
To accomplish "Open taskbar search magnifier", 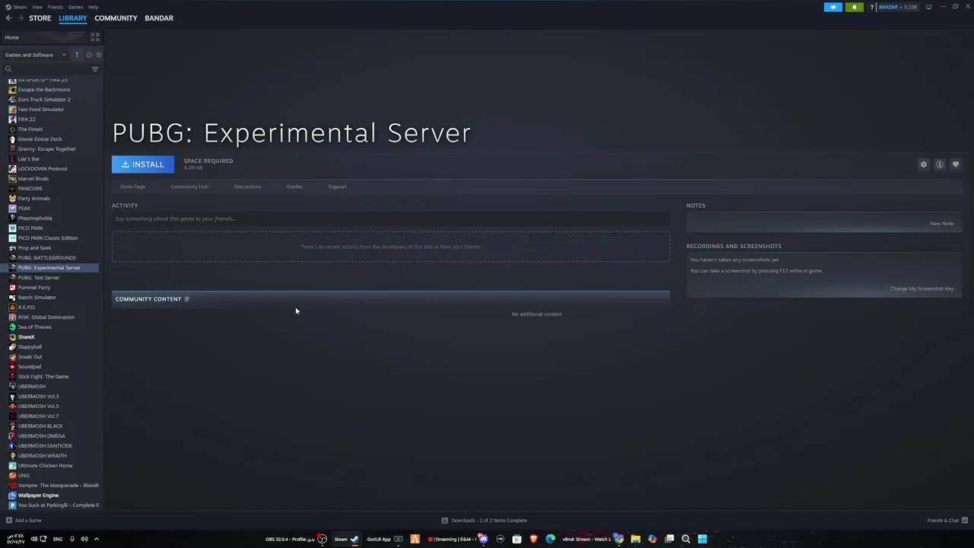I will 686,539.
